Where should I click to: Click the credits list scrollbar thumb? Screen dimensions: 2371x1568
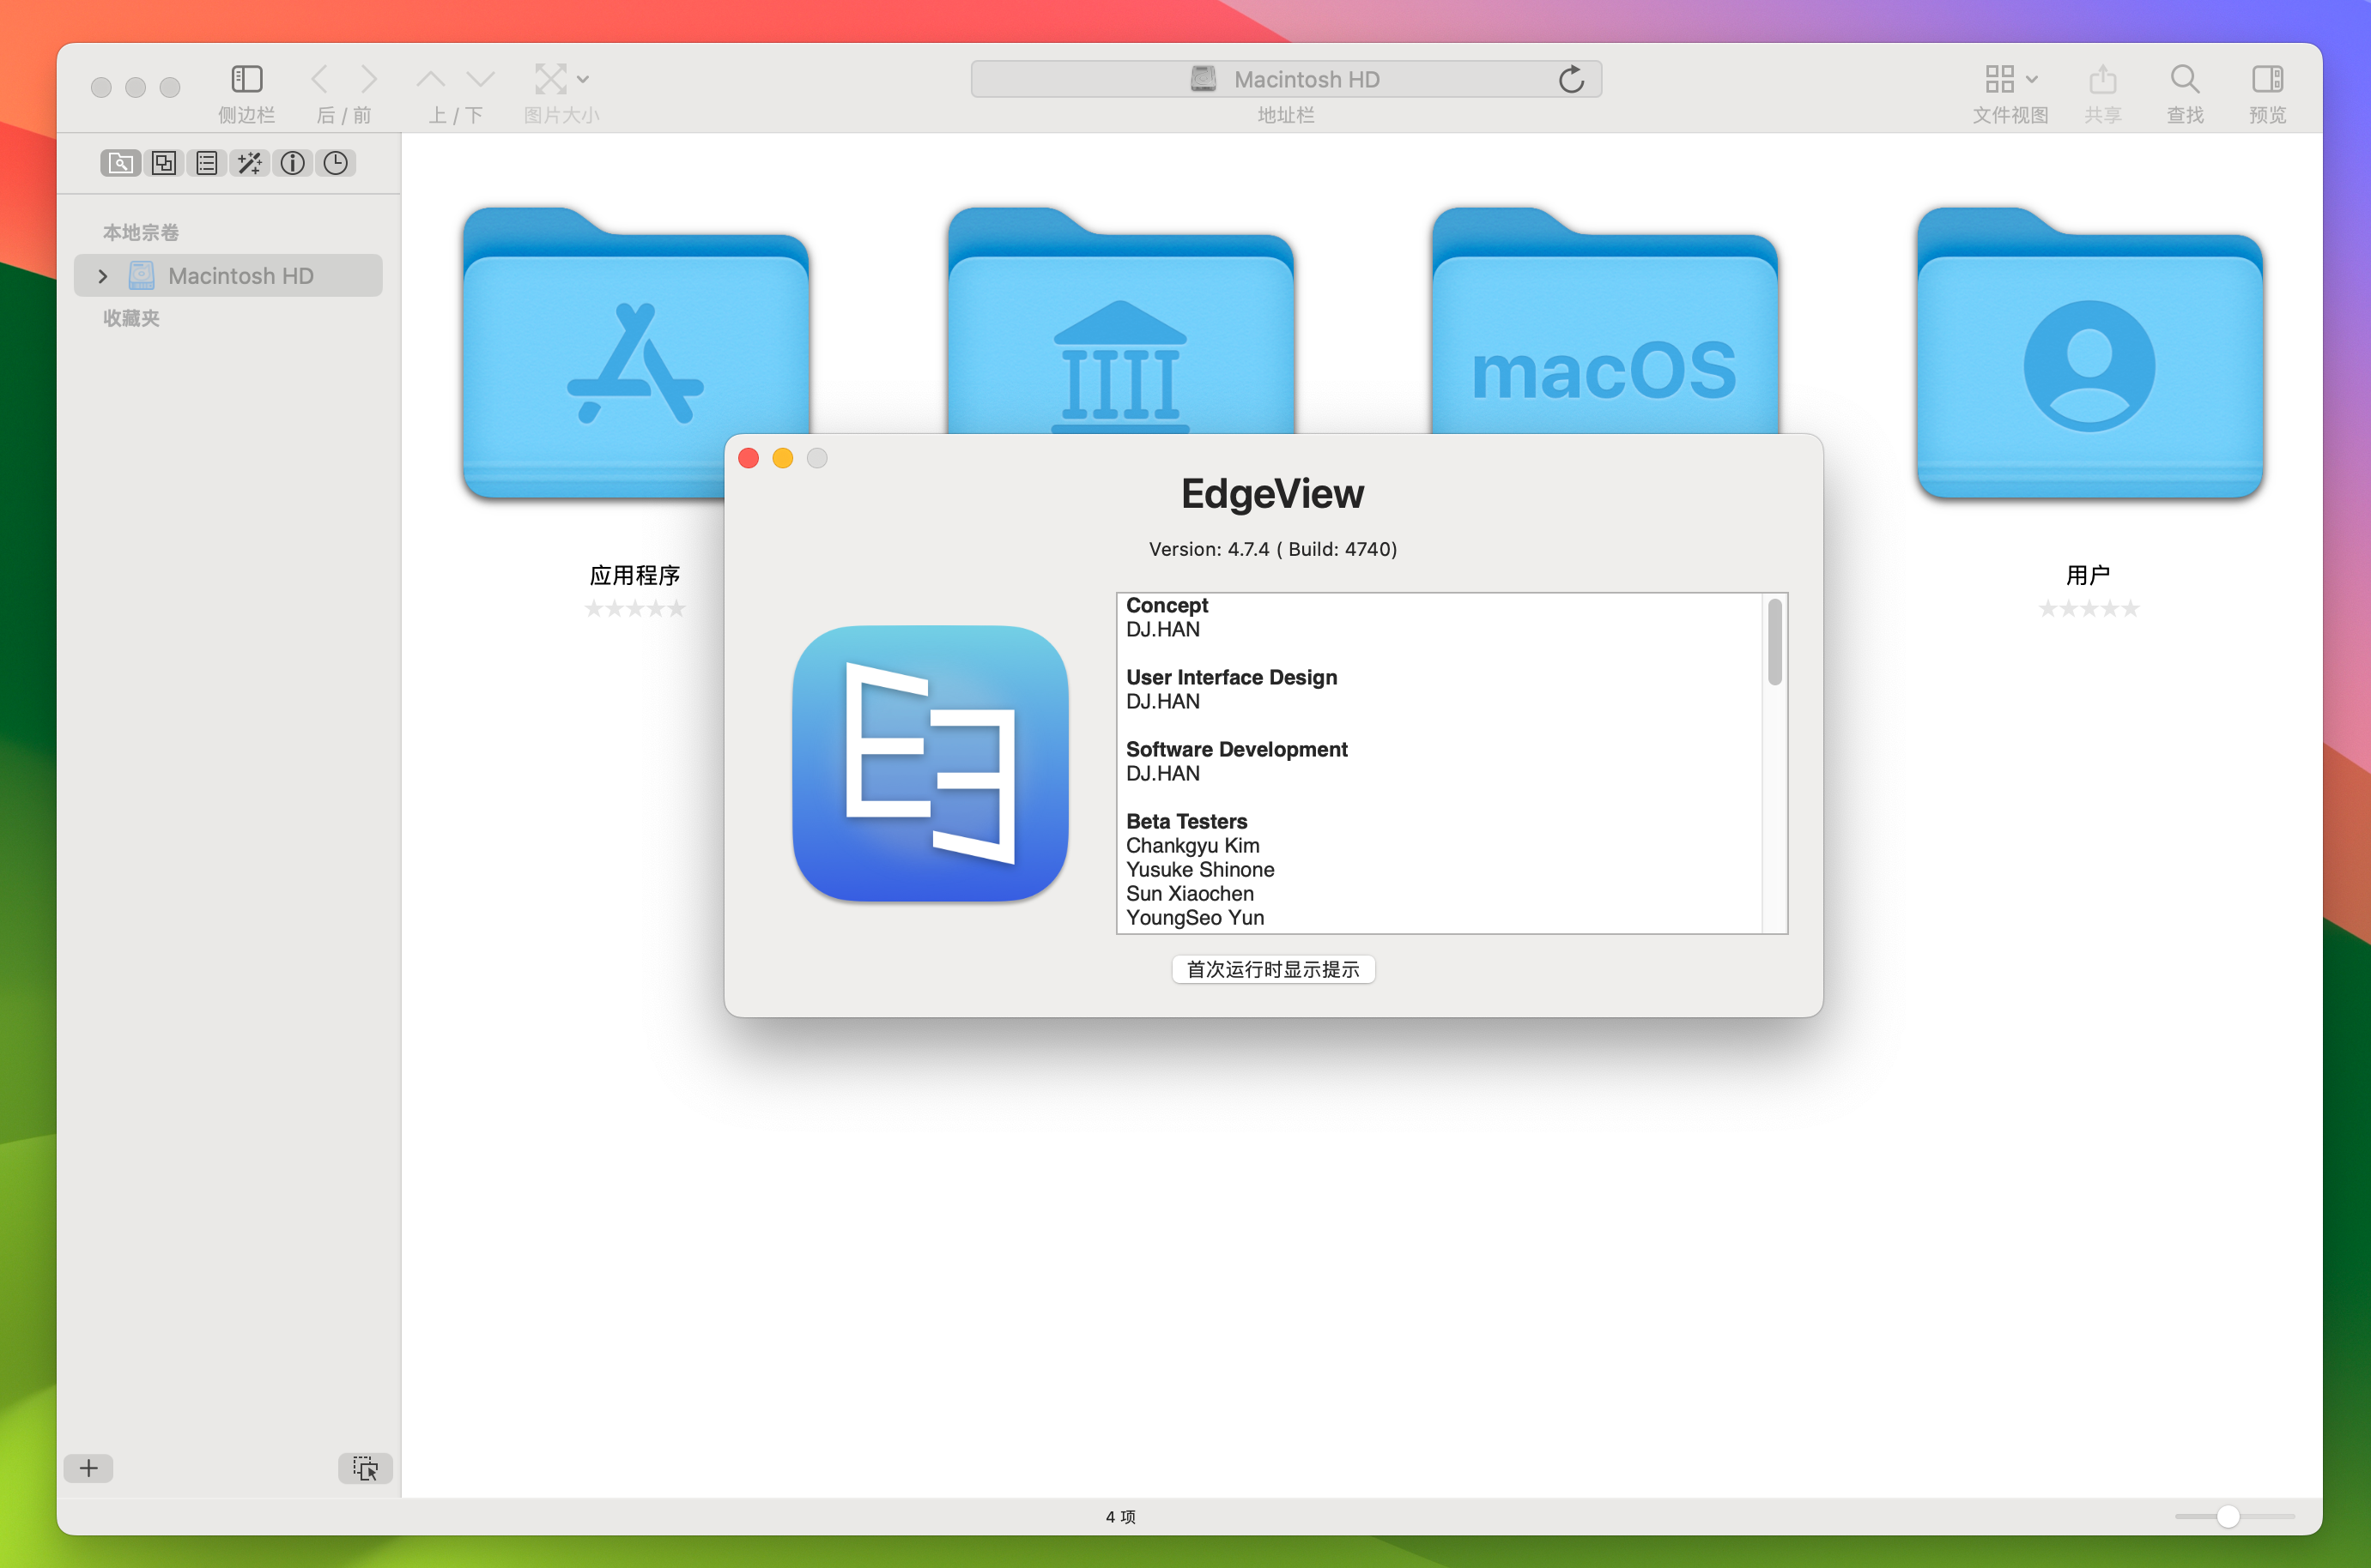(x=1774, y=642)
